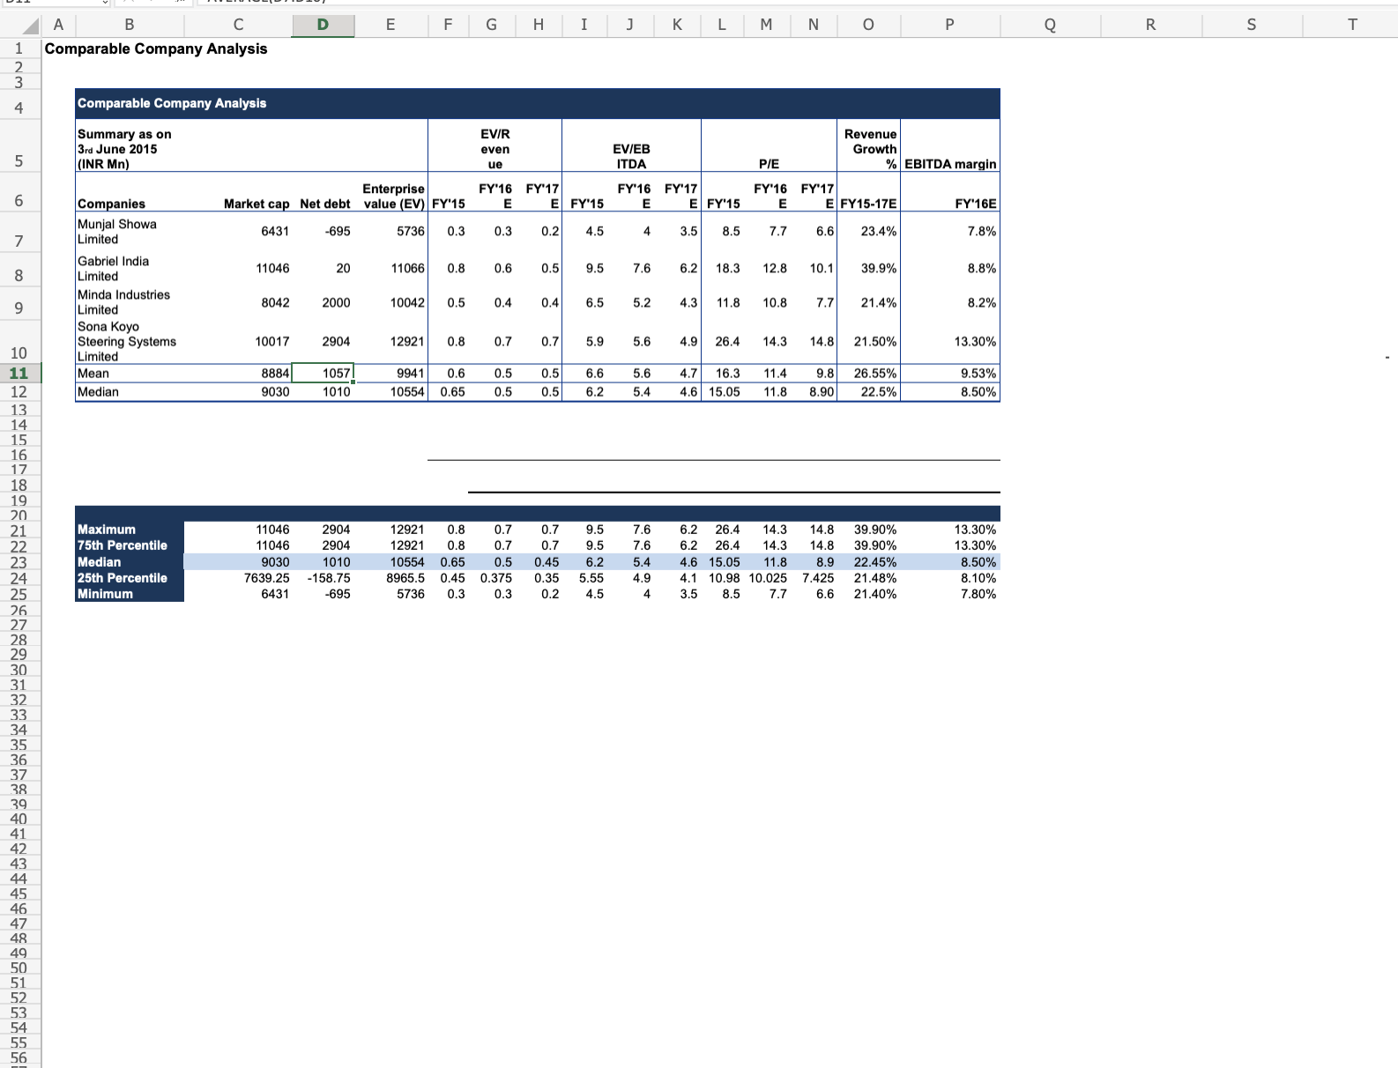
Task: Click Minda Industries' market cap 8042
Action: [275, 302]
